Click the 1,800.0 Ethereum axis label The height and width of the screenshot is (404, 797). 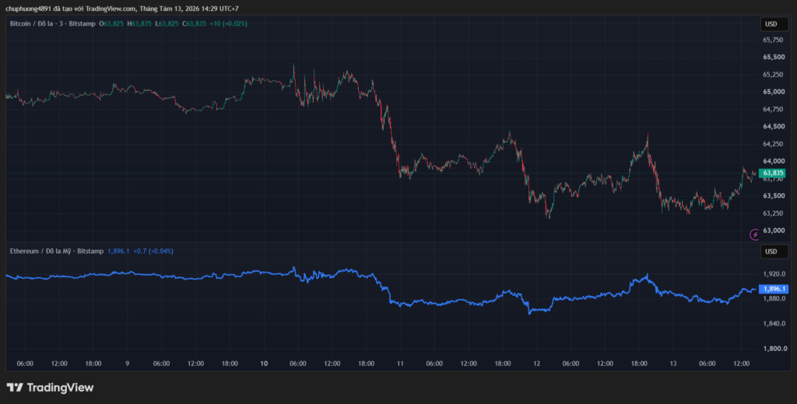[774, 349]
